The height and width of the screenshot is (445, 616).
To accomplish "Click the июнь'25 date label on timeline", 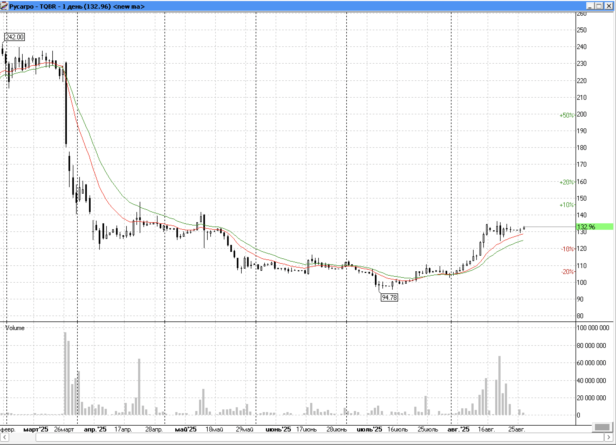I will point(278,429).
